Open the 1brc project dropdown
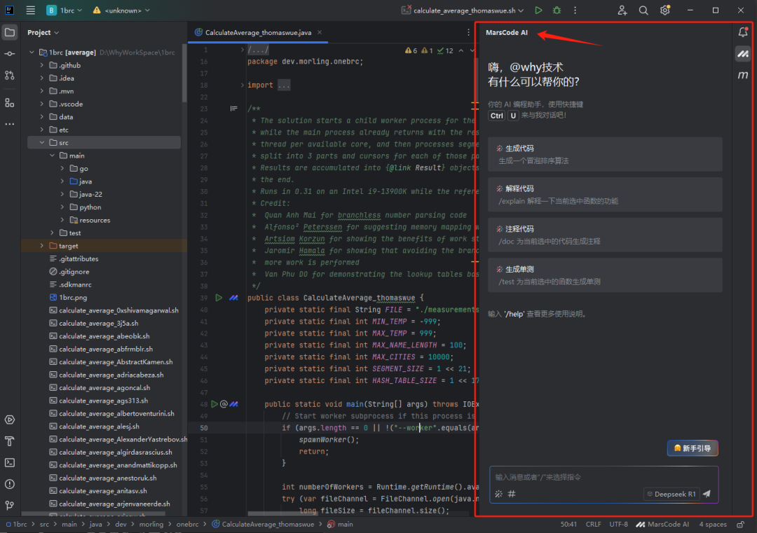The height and width of the screenshot is (533, 757). click(x=64, y=10)
